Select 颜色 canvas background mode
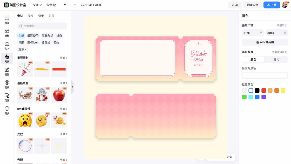Image resolution: width=291 pixels, height=164 pixels. click(253, 60)
